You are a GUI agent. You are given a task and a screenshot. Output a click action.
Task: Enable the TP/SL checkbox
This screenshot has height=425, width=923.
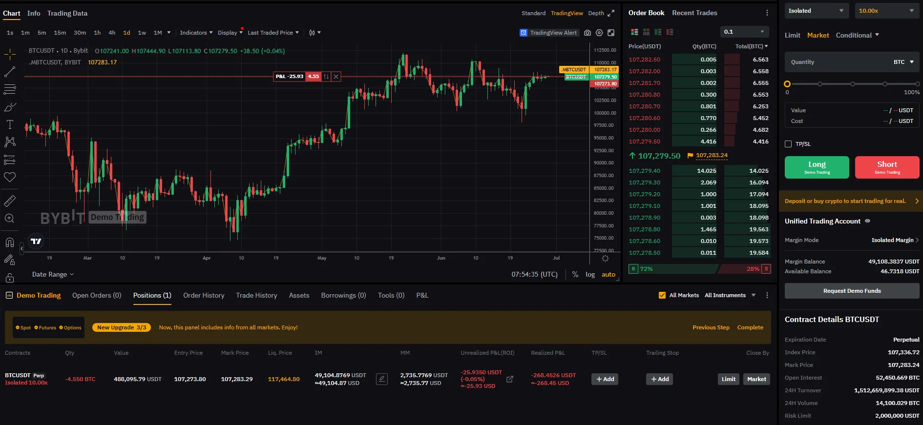(788, 144)
